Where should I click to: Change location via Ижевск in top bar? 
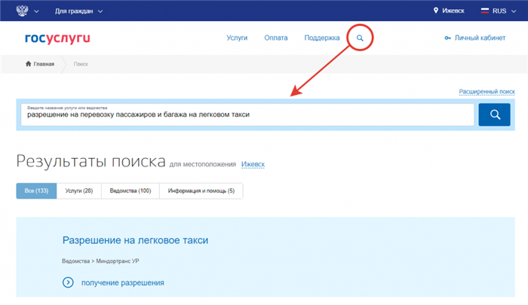click(x=453, y=11)
